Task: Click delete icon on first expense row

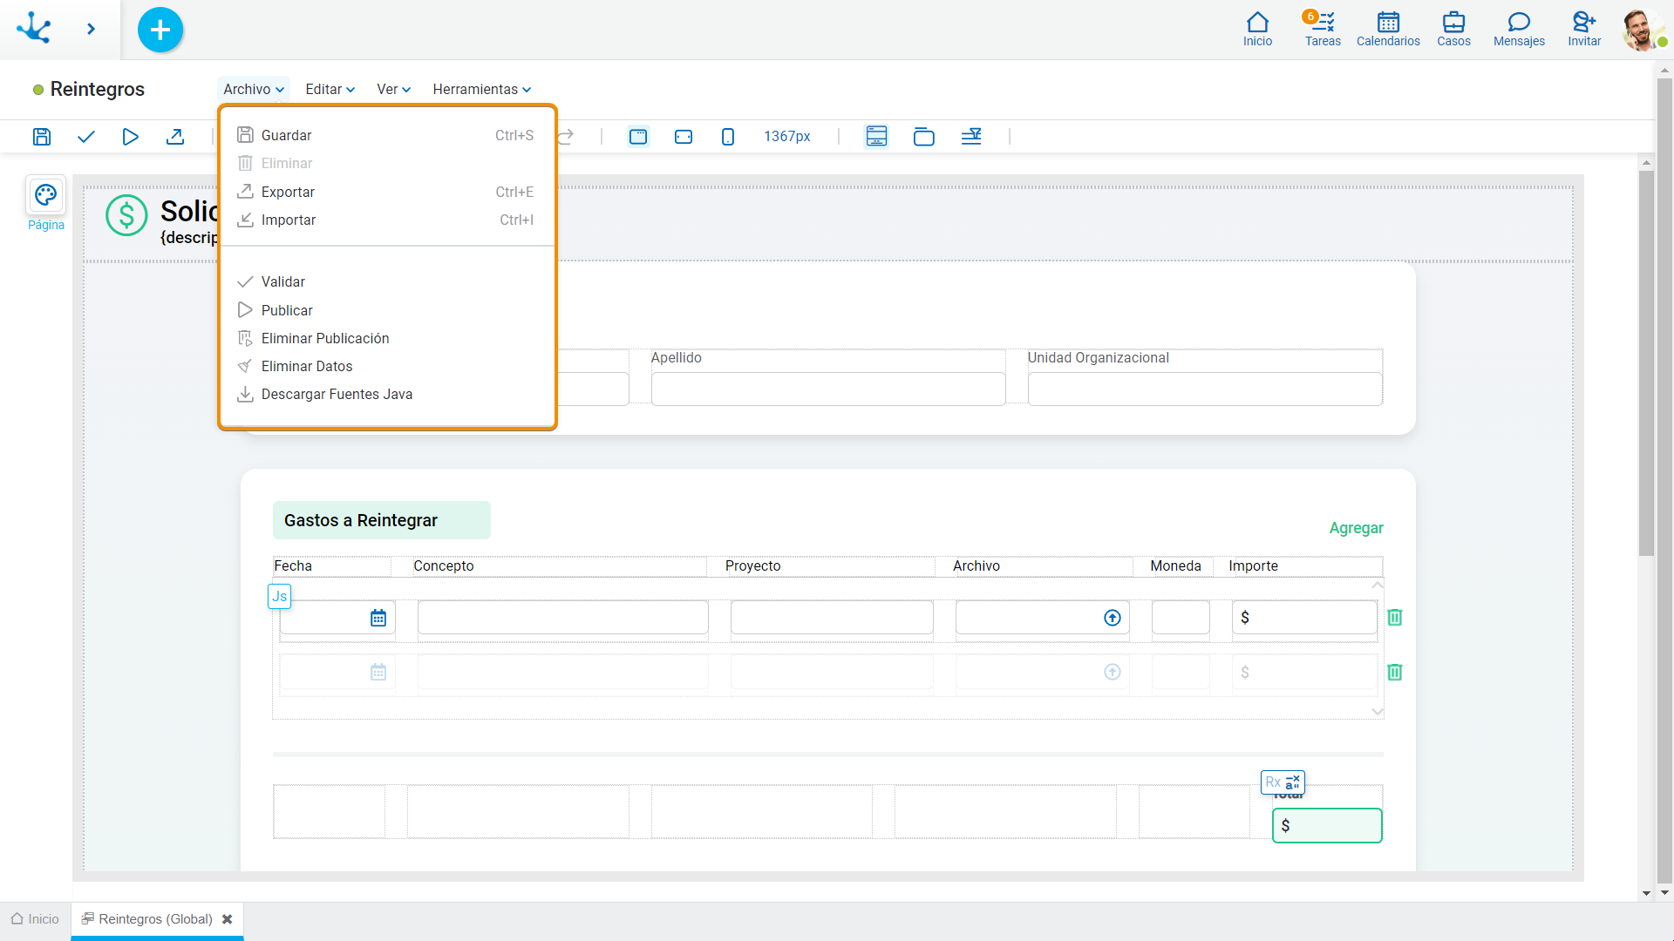Action: 1395,617
